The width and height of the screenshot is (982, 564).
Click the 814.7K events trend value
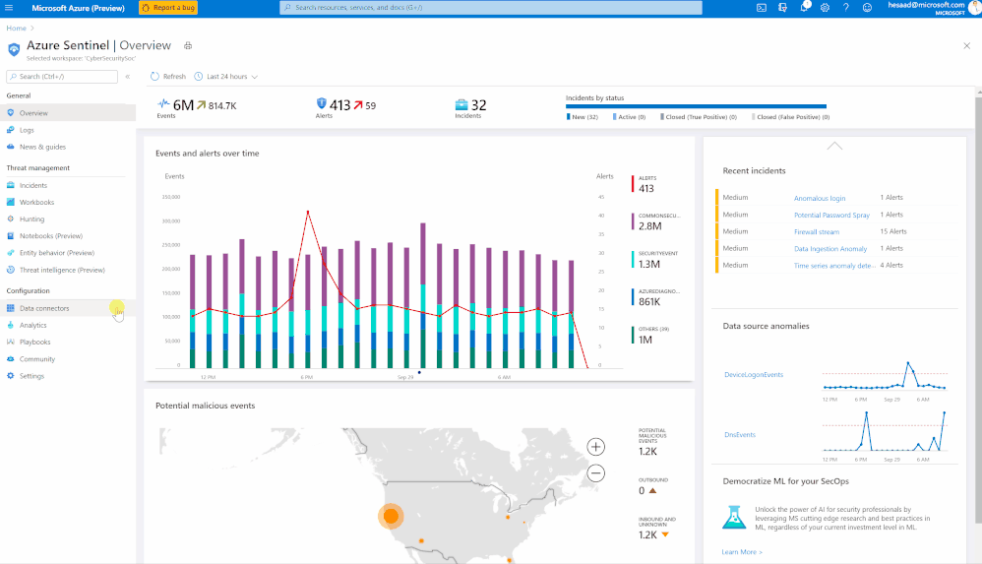pyautogui.click(x=222, y=106)
